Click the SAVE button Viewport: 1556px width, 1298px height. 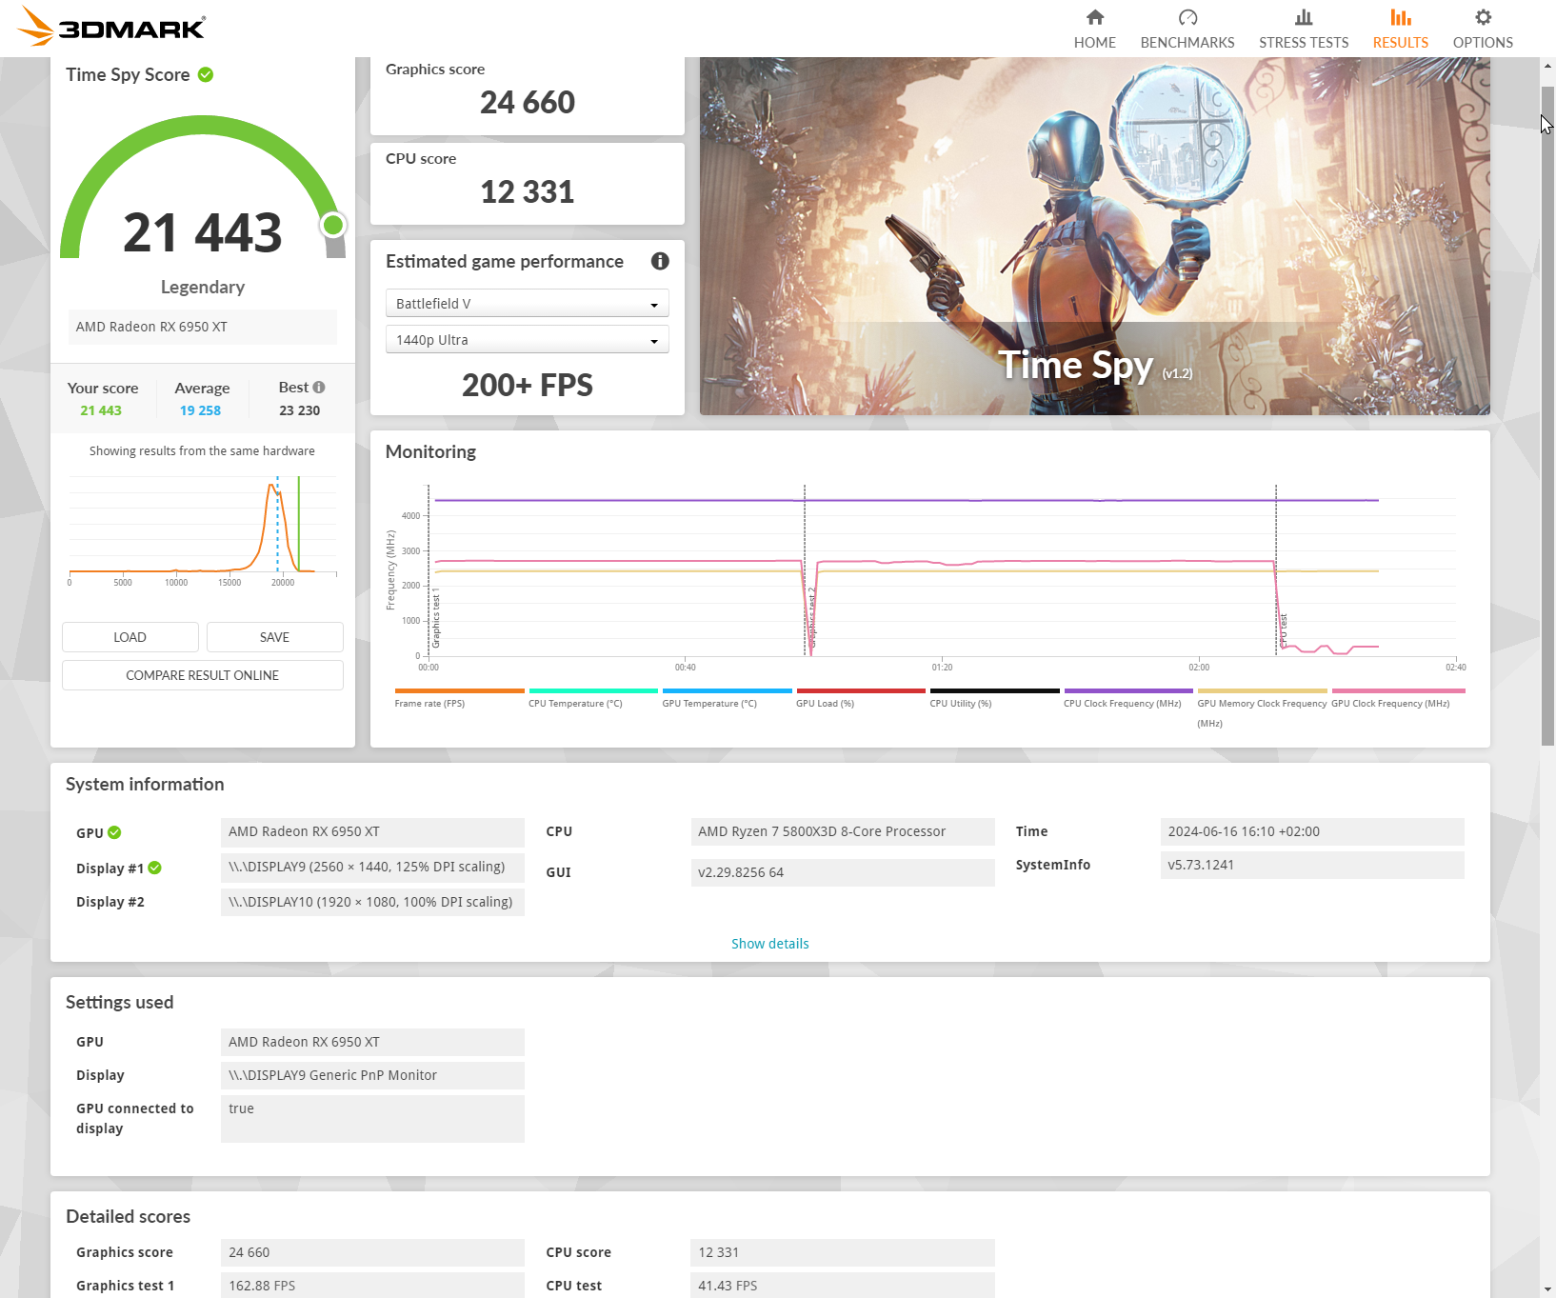[x=274, y=637]
